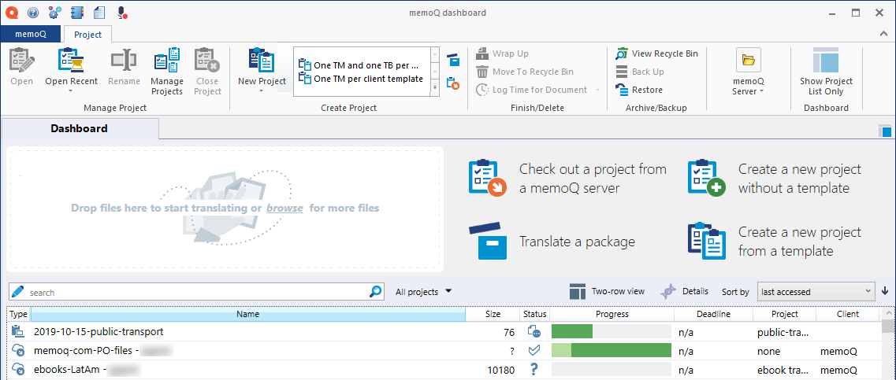This screenshot has width=896, height=380.
Task: Click Create a new project from a template
Action: (x=775, y=242)
